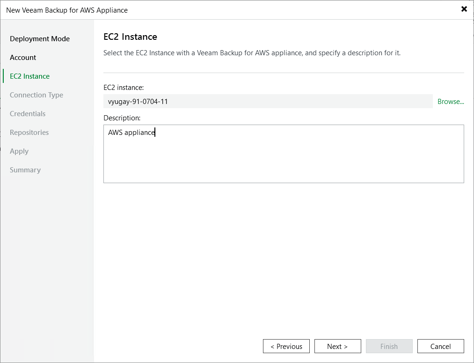The height and width of the screenshot is (363, 474).
Task: Browse for an EC2 instance
Action: (451, 102)
